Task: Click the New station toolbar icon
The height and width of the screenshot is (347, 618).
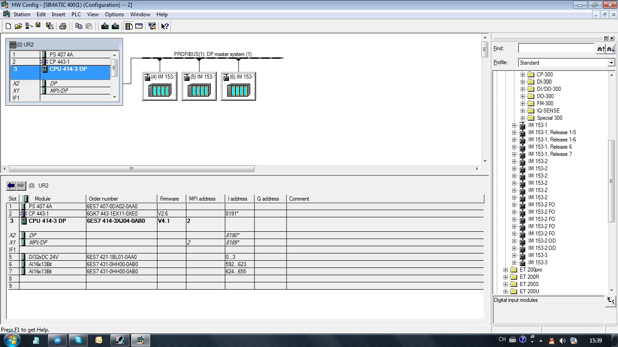Action: pyautogui.click(x=8, y=26)
